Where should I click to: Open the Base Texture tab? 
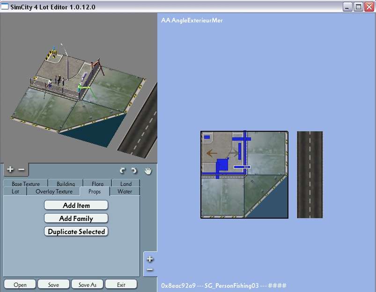pyautogui.click(x=26, y=183)
